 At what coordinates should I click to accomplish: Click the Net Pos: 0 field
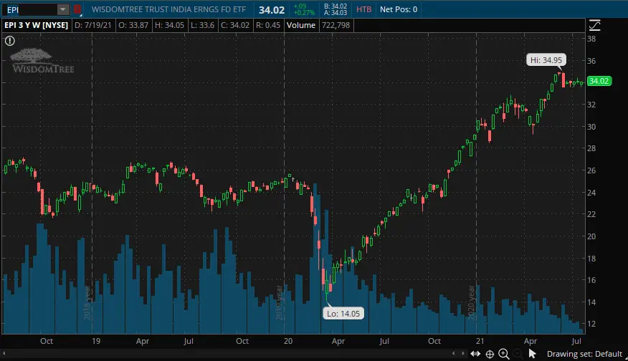pyautogui.click(x=399, y=9)
